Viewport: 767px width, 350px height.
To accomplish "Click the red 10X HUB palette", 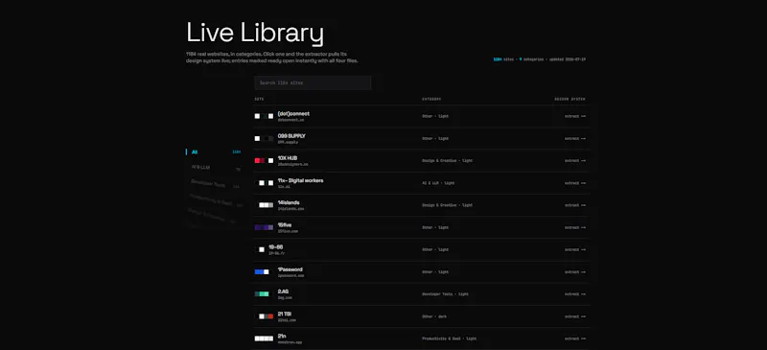I will click(x=264, y=160).
